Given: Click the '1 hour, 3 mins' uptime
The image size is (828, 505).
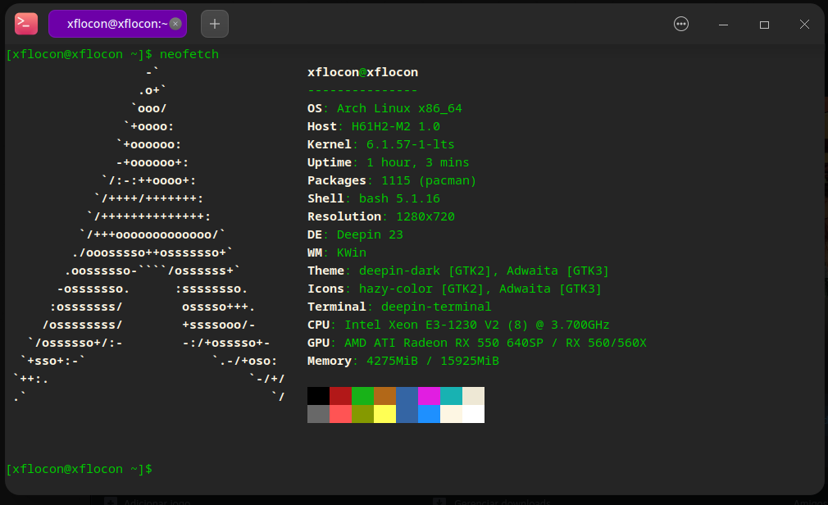Looking at the screenshot, I should pyautogui.click(x=418, y=162).
